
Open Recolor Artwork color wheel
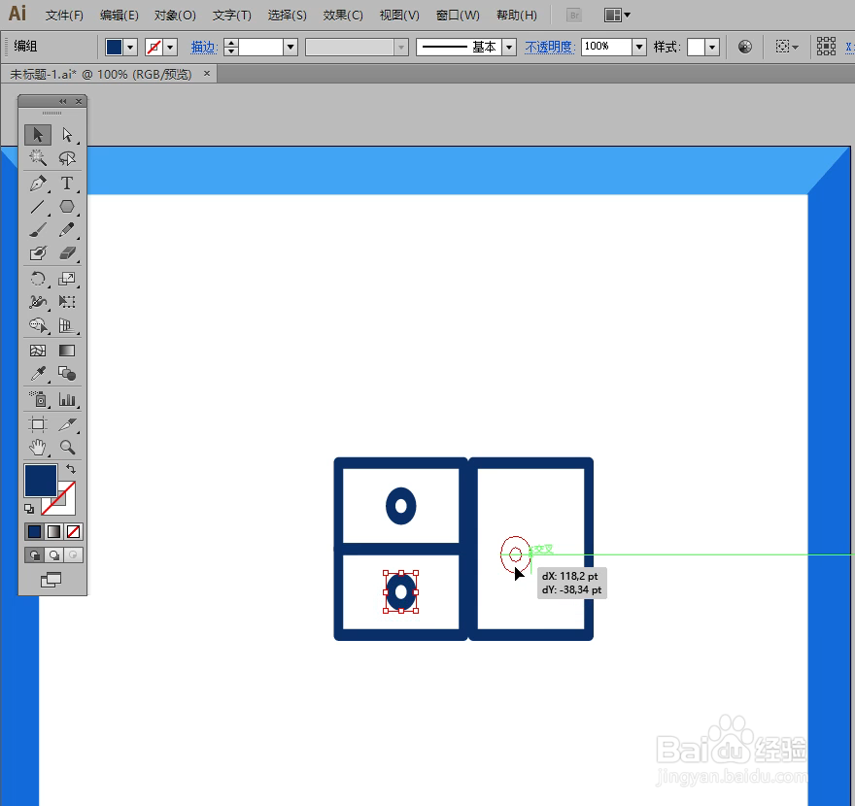tap(745, 47)
